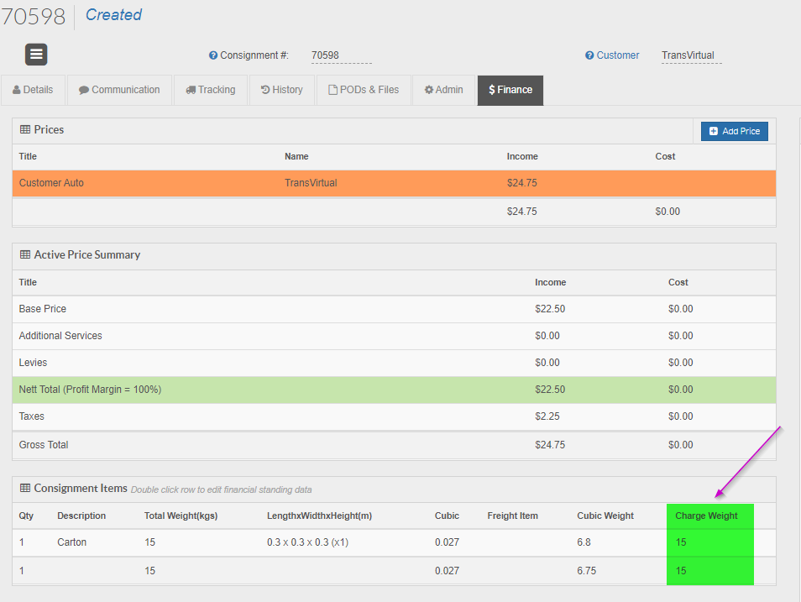Viewport: 801px width, 602px height.
Task: Go to the History tab
Action: coord(282,90)
